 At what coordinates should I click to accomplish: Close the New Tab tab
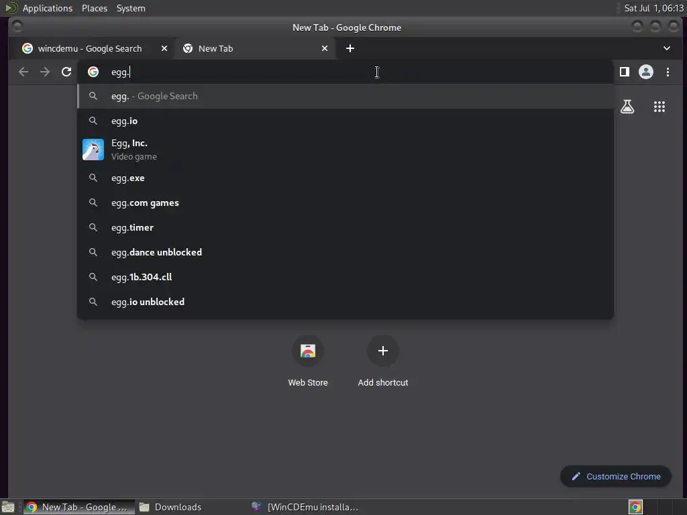(325, 48)
